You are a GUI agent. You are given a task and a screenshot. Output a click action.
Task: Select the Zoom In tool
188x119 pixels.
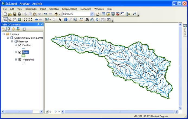pos(5,19)
